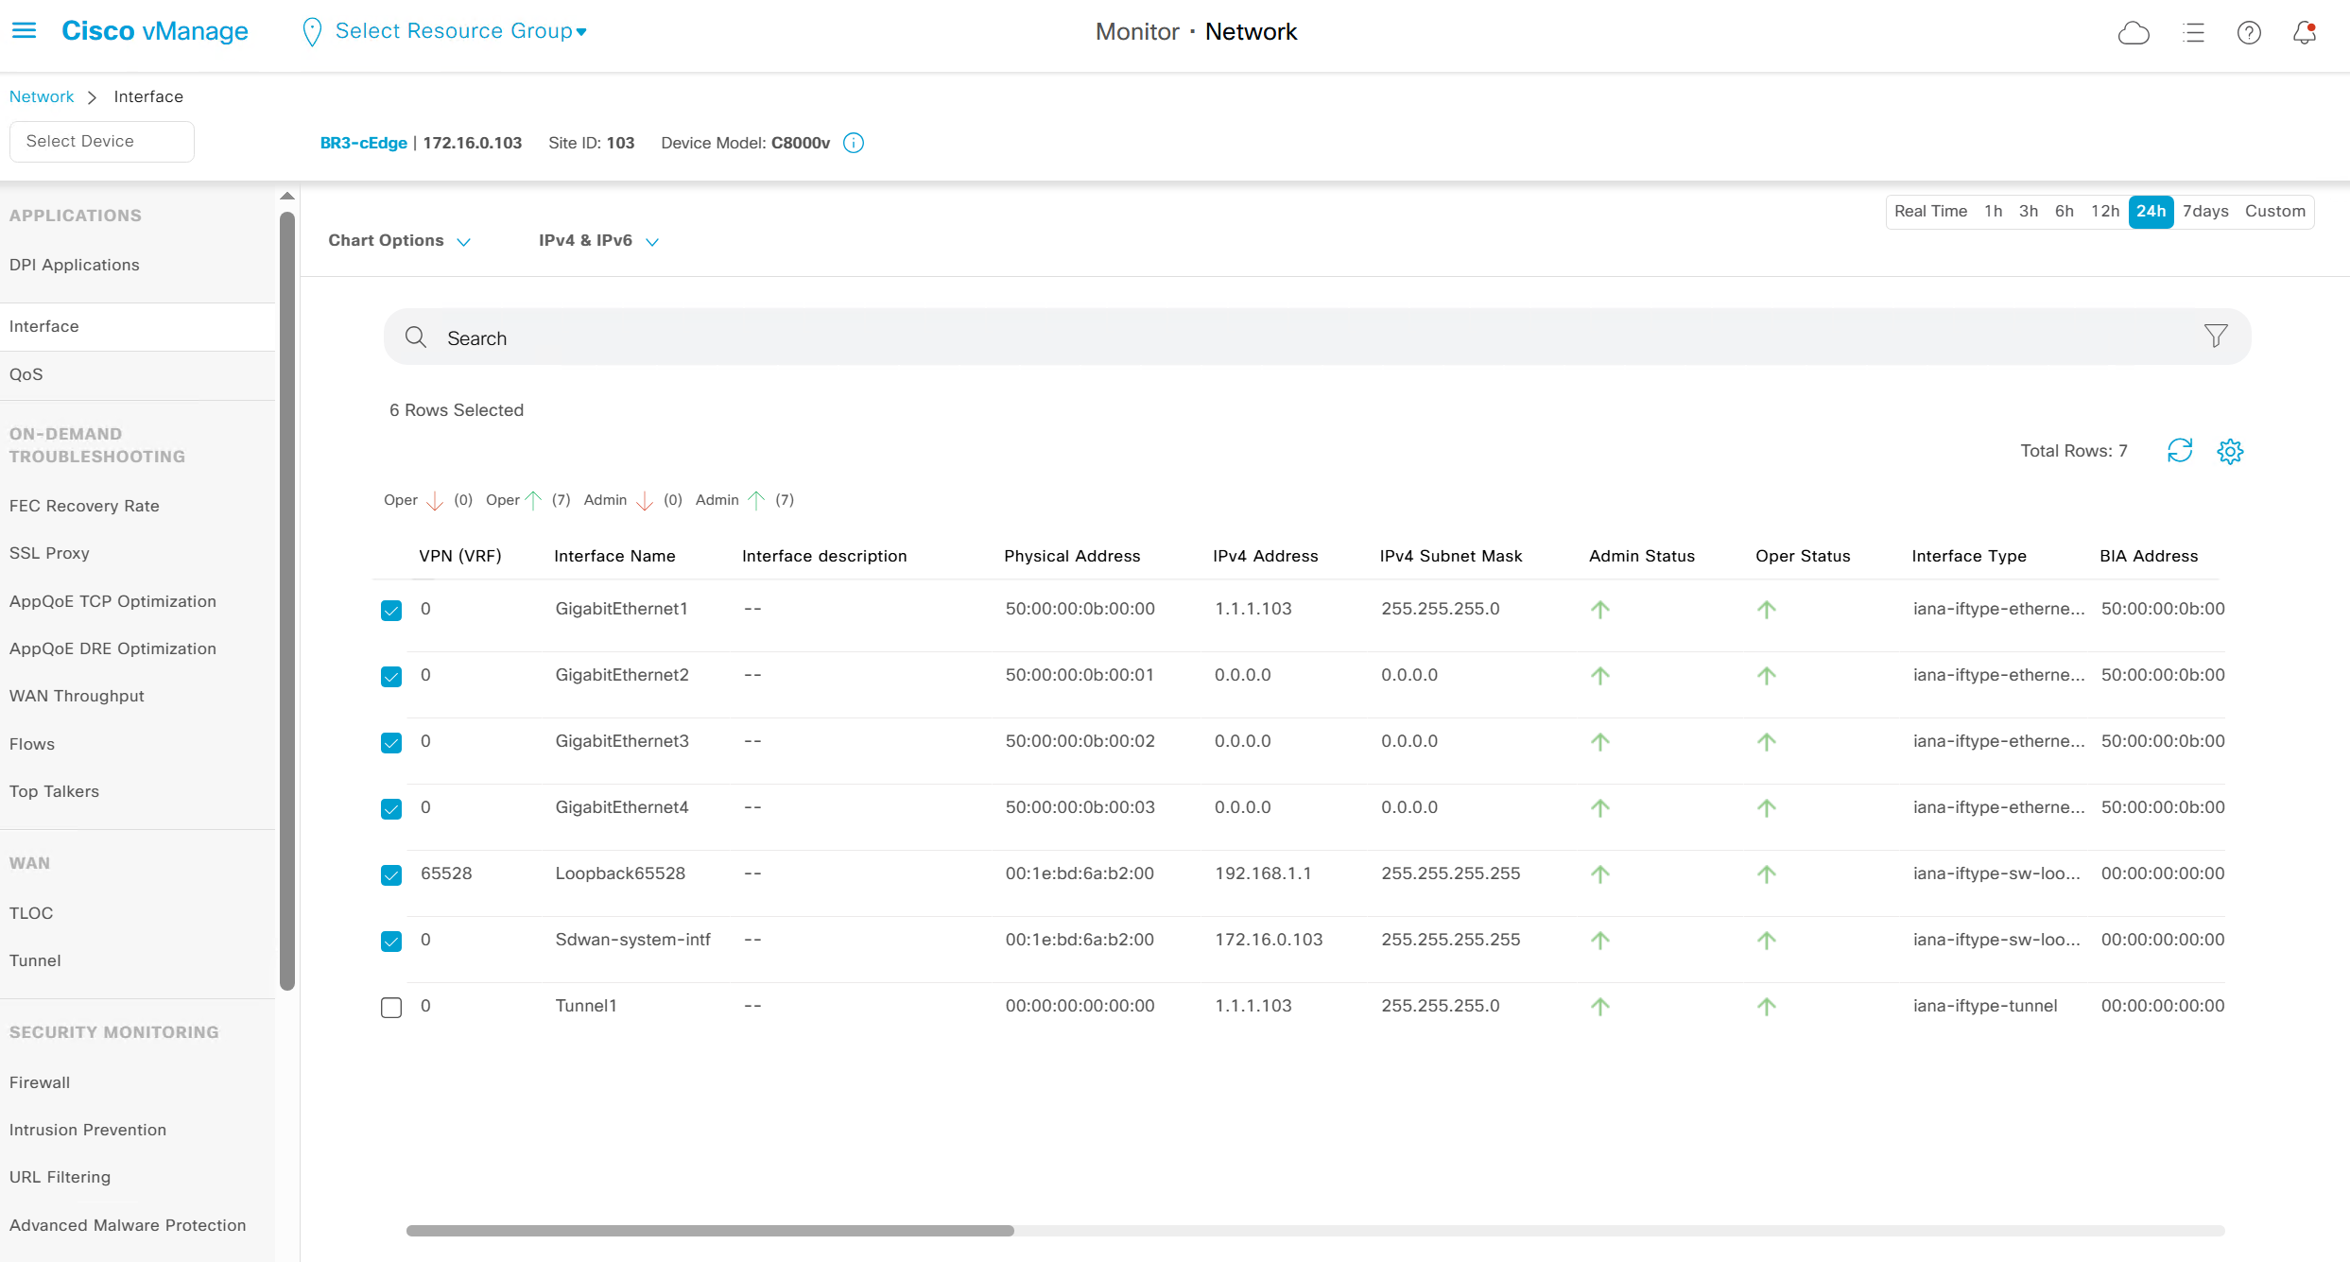Click the BR3-cEdge device link
The image size is (2350, 1262).
363,143
